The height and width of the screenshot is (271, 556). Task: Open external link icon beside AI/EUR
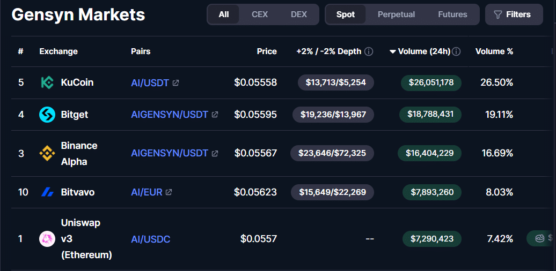coord(169,192)
